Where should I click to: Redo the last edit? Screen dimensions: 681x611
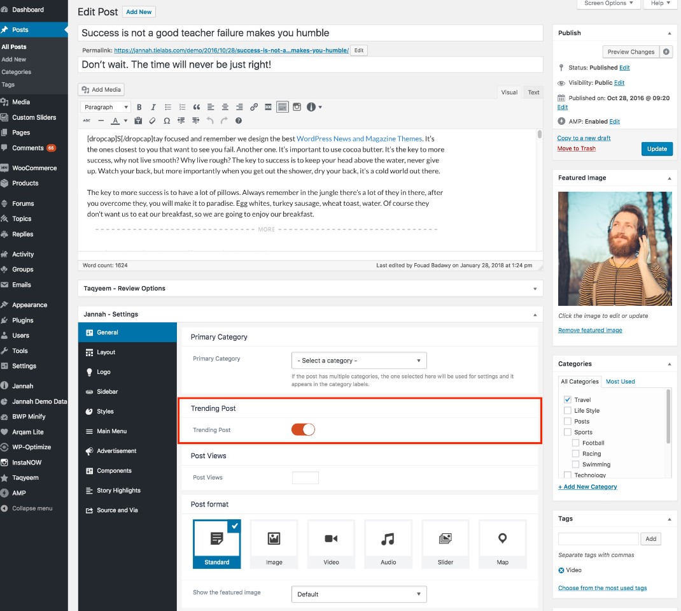(224, 120)
